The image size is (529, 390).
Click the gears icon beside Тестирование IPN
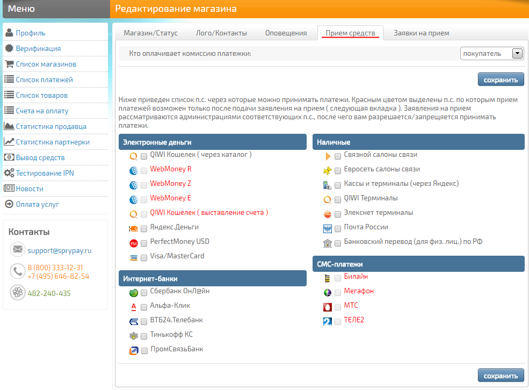[9, 173]
